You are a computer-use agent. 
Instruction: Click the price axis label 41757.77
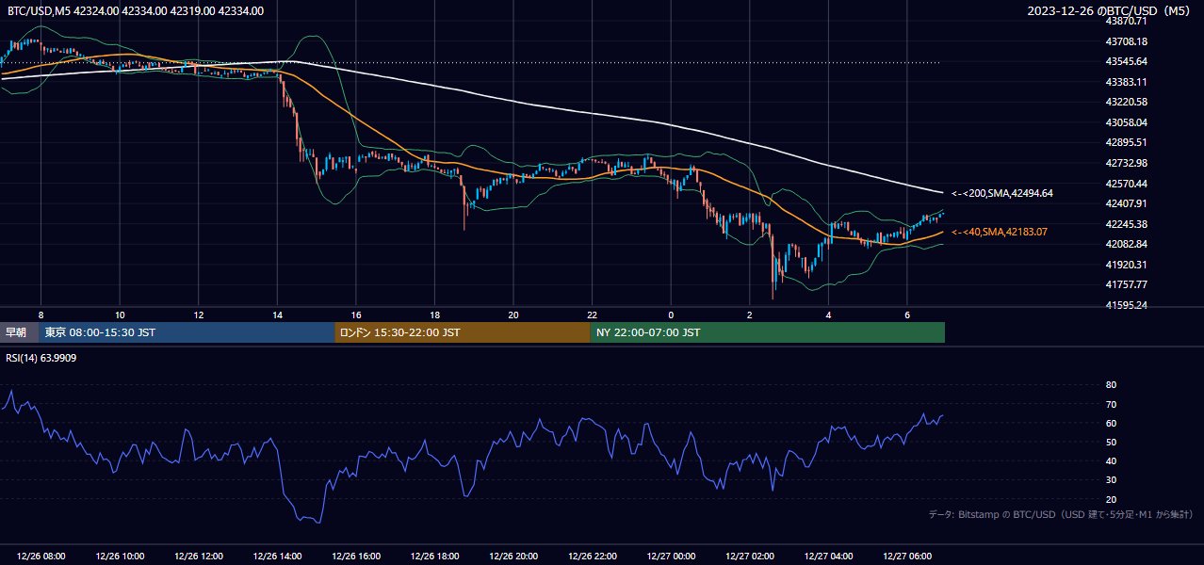pos(1126,284)
